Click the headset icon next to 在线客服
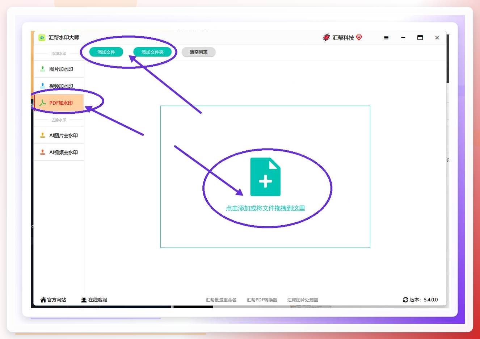This screenshot has width=480, height=339. [x=84, y=300]
